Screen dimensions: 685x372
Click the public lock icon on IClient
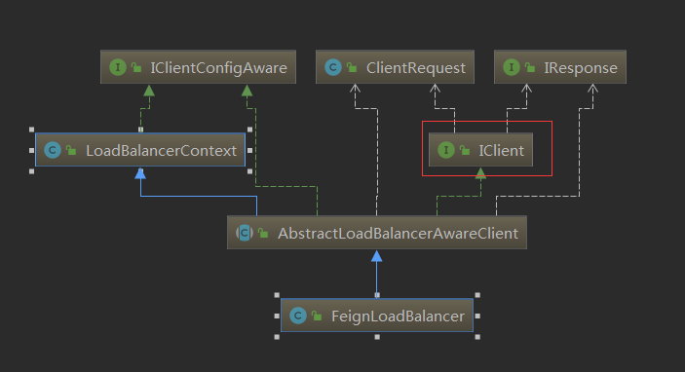(x=465, y=150)
